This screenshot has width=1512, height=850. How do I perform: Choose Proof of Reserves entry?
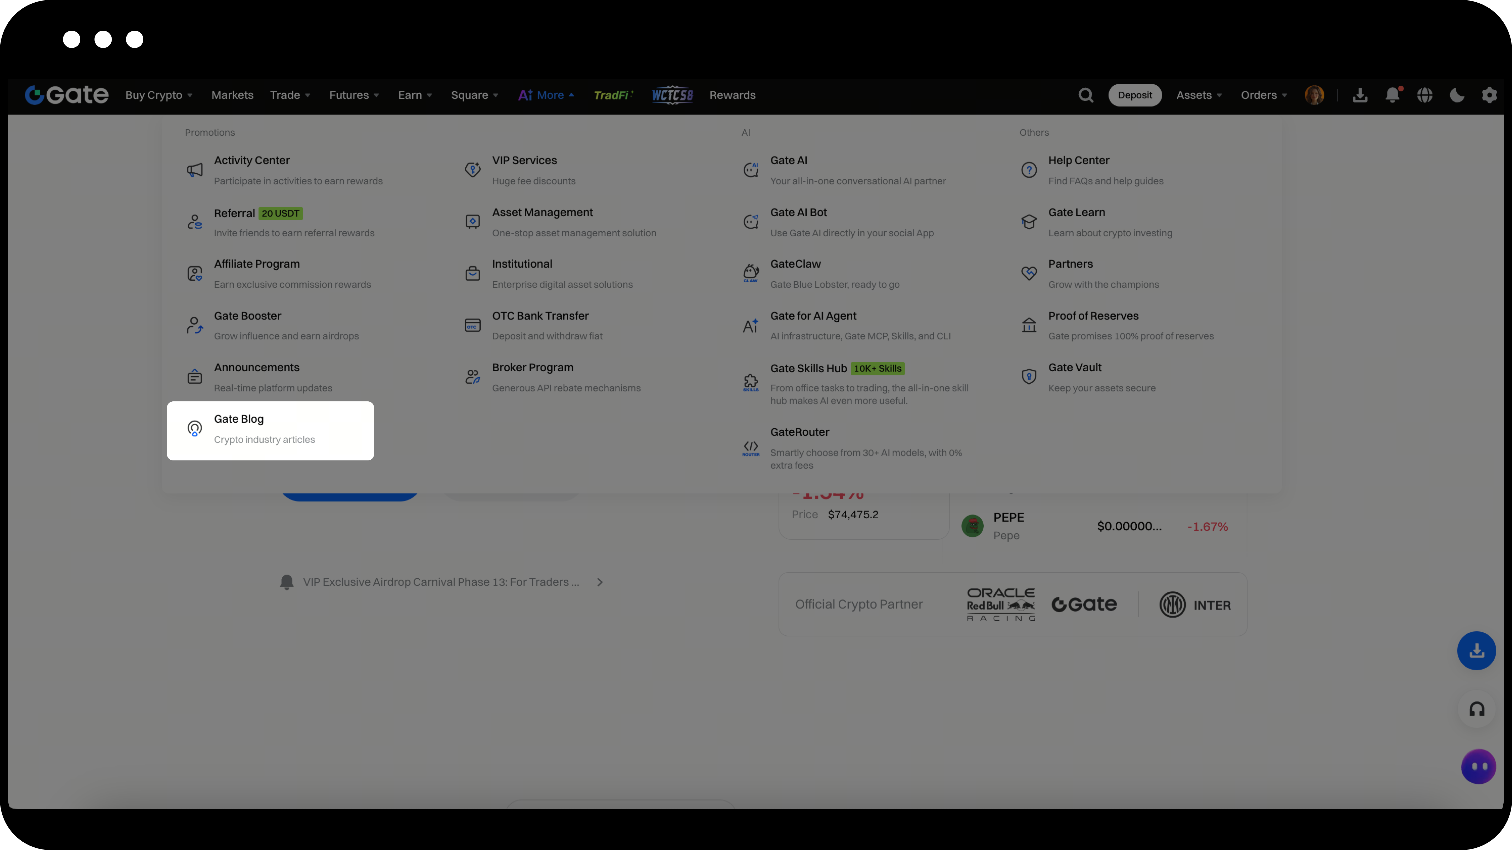(1093, 316)
